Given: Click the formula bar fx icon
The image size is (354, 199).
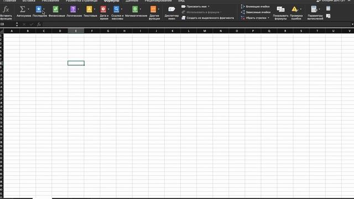Looking at the screenshot, I should coord(39,24).
